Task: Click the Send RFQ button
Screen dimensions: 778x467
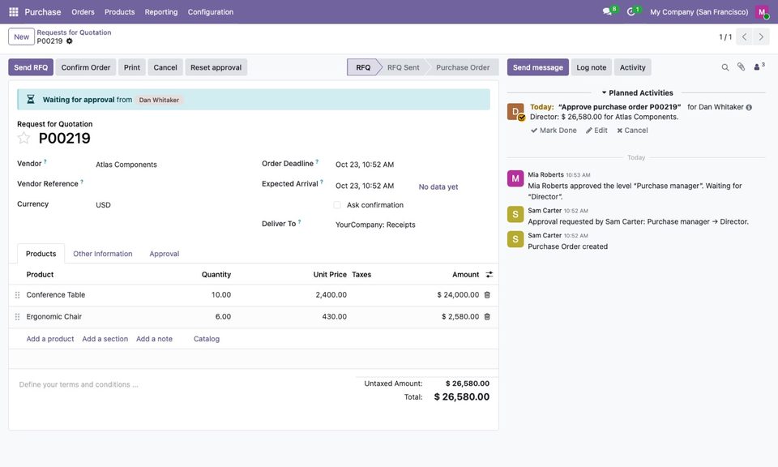Action: (31, 67)
